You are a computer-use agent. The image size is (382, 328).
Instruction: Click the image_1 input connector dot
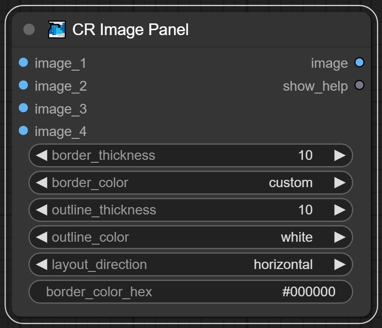coord(23,62)
